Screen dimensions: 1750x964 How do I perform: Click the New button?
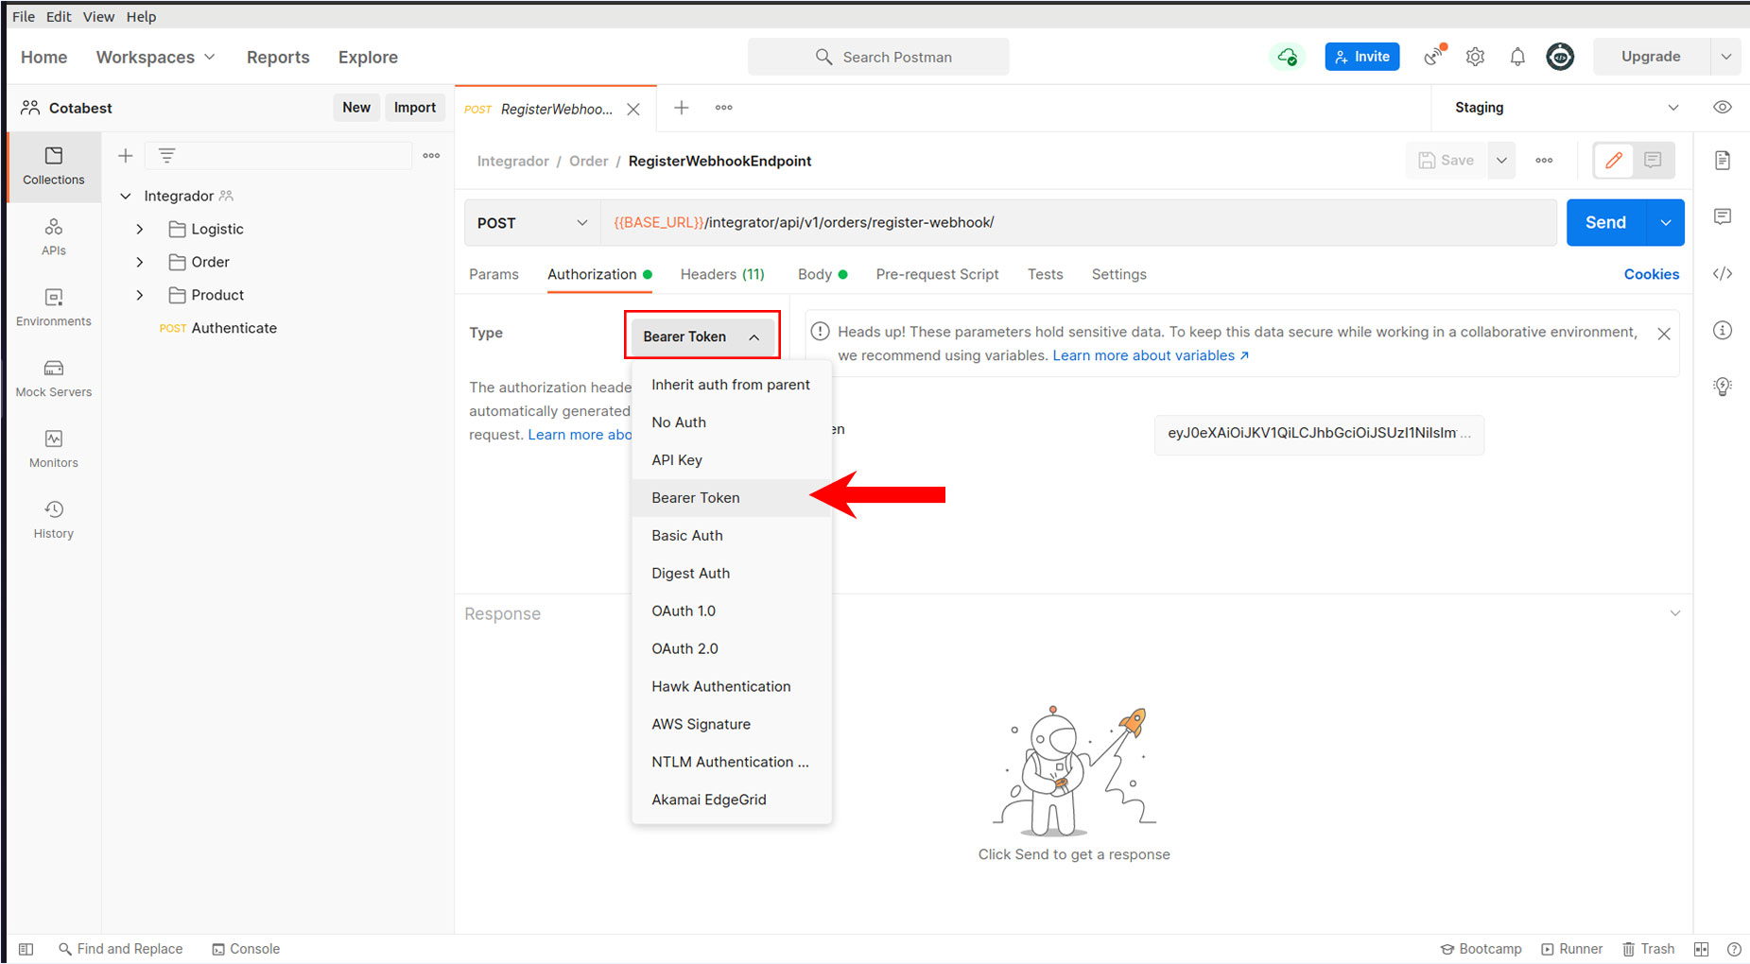[x=356, y=108]
